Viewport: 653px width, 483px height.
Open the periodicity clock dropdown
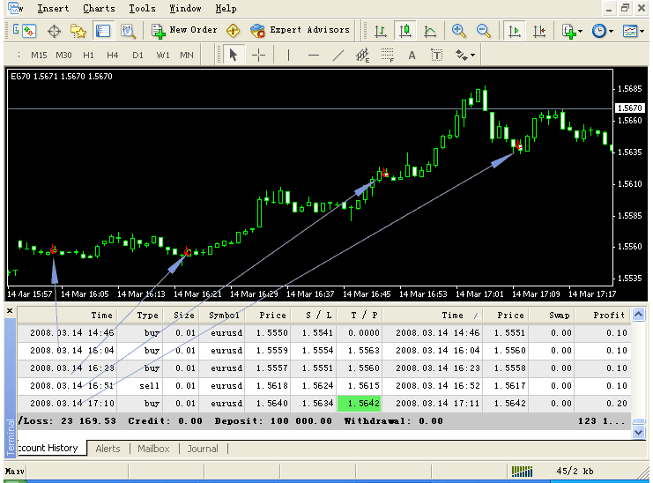click(603, 30)
